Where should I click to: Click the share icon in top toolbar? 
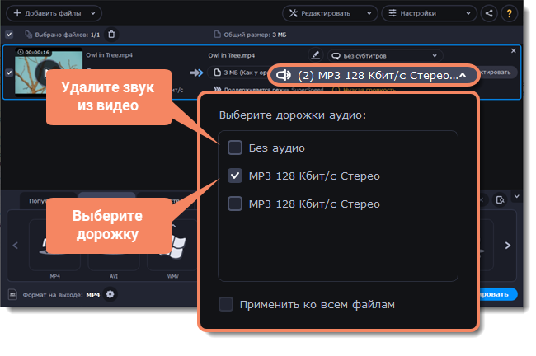click(490, 13)
